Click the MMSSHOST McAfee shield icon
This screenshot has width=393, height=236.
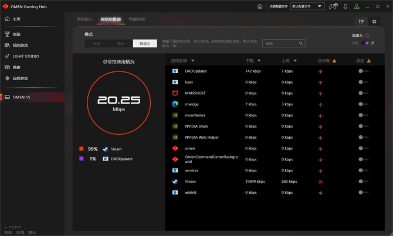175,93
